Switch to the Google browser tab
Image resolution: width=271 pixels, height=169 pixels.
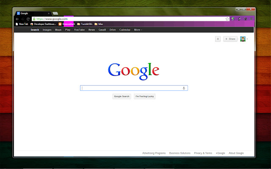[32, 13]
